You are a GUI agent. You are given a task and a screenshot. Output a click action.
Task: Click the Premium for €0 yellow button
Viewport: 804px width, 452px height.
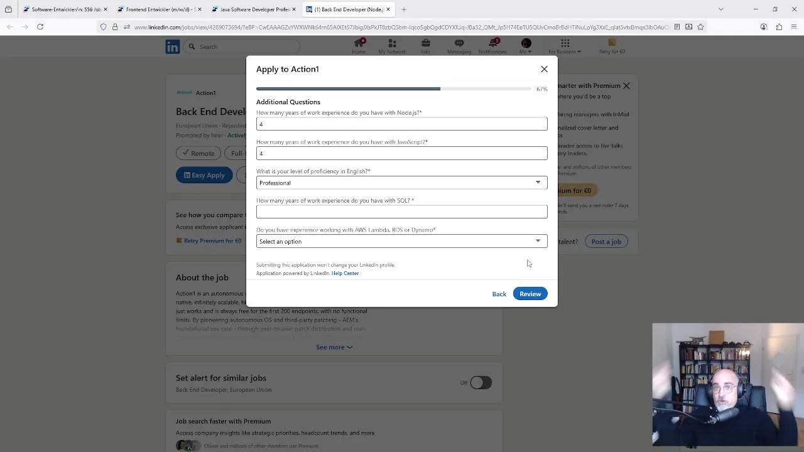(578, 190)
